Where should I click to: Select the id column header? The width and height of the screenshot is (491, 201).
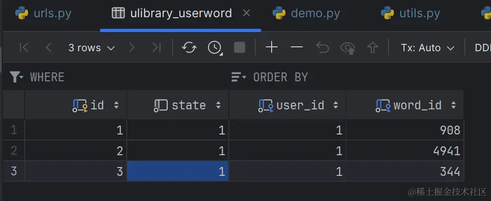coord(75,105)
